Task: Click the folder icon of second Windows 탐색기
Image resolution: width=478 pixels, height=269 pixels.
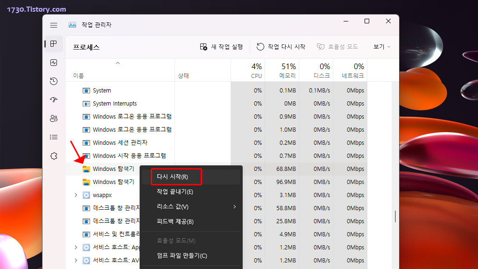Action: 86,182
